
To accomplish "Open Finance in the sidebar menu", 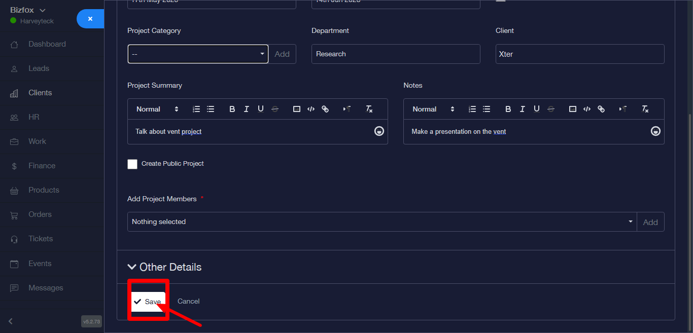I will pyautogui.click(x=42, y=166).
